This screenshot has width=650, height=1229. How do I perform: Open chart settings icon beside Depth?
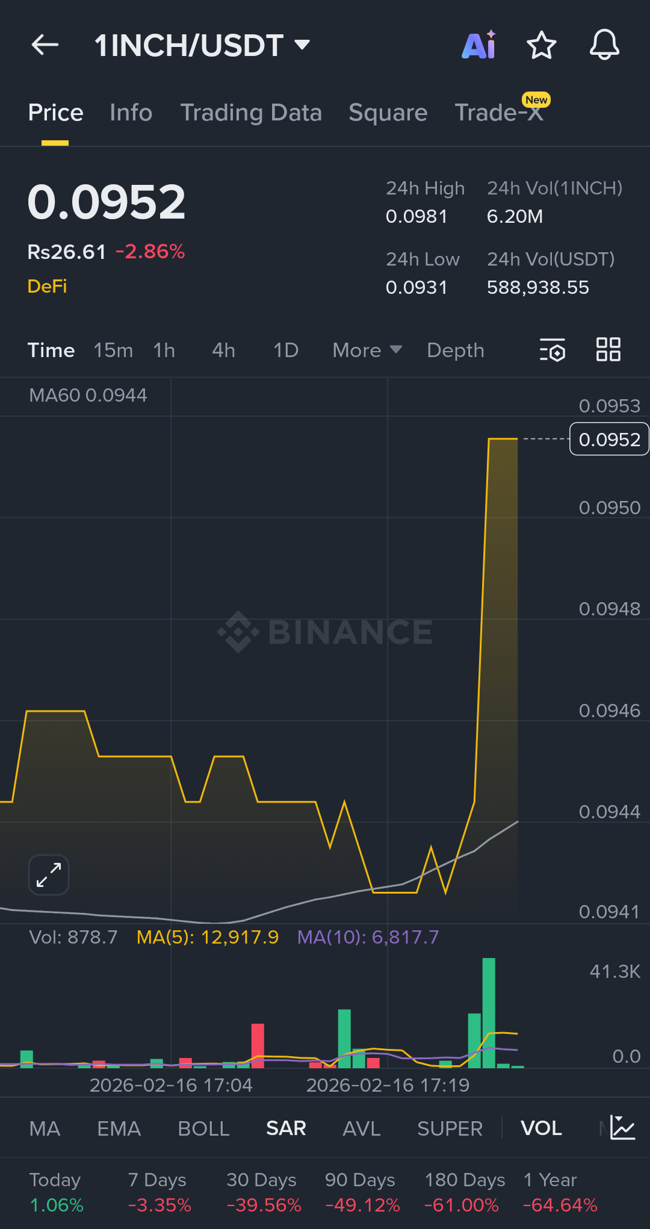click(x=552, y=350)
